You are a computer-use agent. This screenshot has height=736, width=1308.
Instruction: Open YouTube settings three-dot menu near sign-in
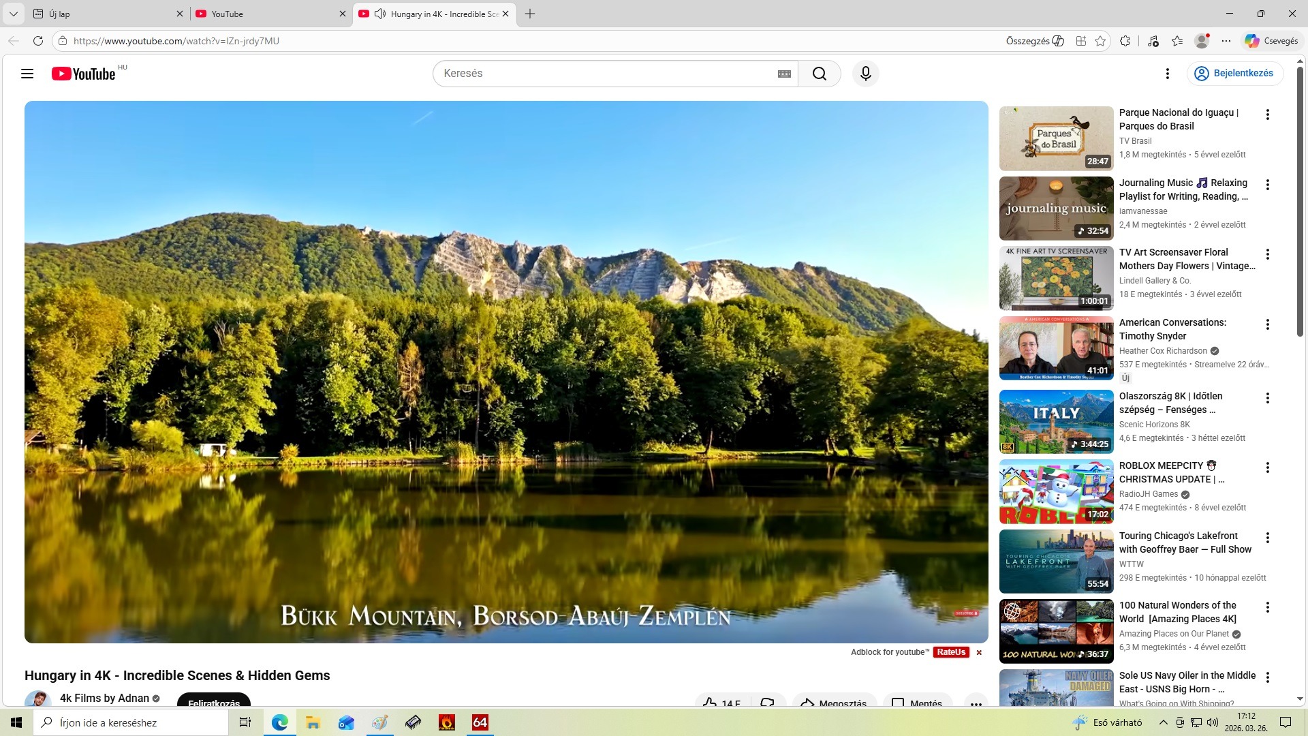(1167, 74)
